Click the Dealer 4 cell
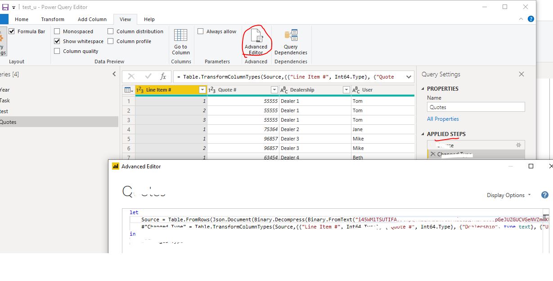Viewport: 553px width, 281px height. tap(315, 157)
